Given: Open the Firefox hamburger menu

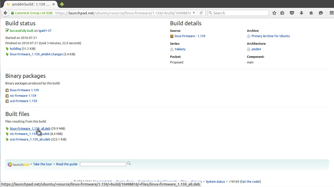Looking at the screenshot, I should tap(331, 13).
